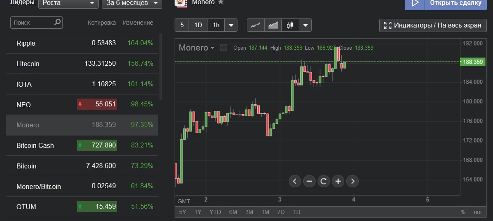This screenshot has height=221, width=493.
Task: Select the QTUM row
Action: click(82, 207)
